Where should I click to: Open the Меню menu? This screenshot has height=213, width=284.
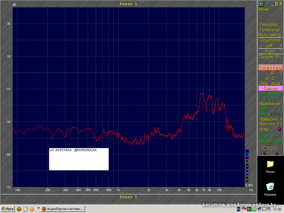(x=264, y=9)
